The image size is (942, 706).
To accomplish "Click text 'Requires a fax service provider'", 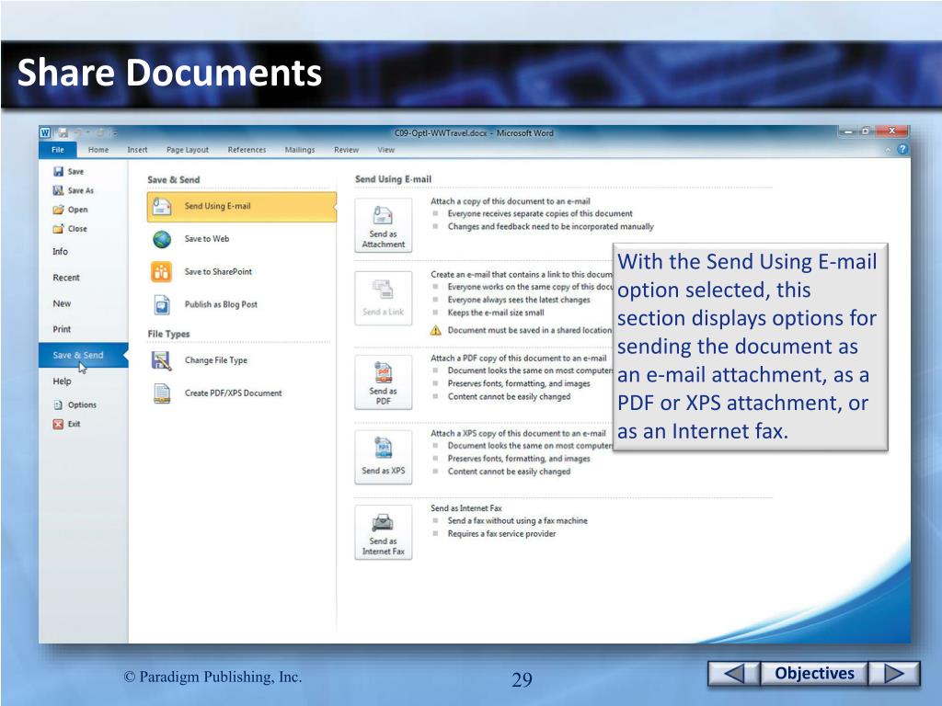I will [x=501, y=534].
